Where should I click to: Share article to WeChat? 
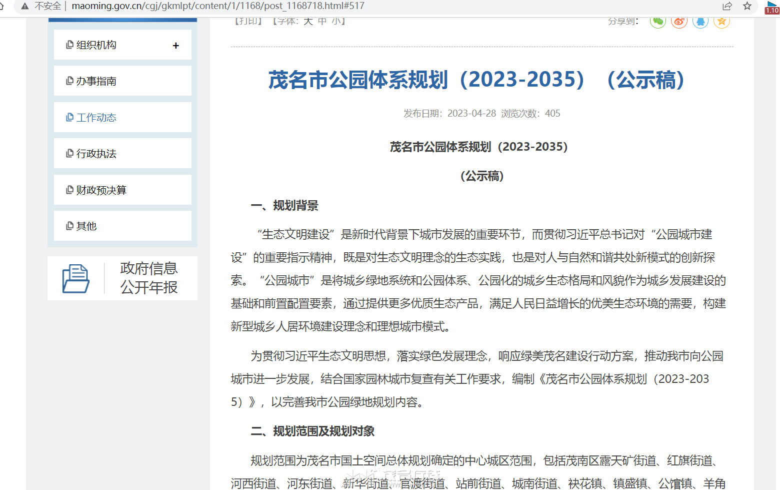(x=658, y=21)
